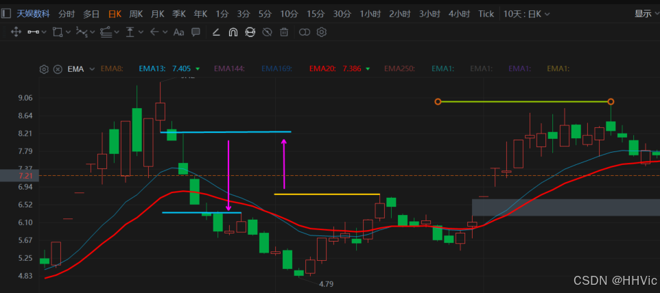Click the overlapping circles compare icon
The width and height of the screenshot is (660, 293).
tap(305, 32)
